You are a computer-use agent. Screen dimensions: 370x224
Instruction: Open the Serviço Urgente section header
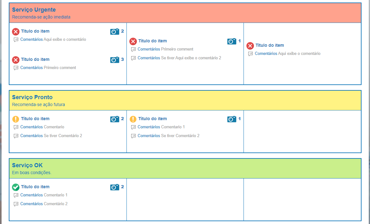click(x=185, y=13)
